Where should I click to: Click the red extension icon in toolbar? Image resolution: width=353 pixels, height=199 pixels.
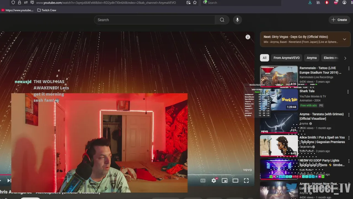(327, 2)
